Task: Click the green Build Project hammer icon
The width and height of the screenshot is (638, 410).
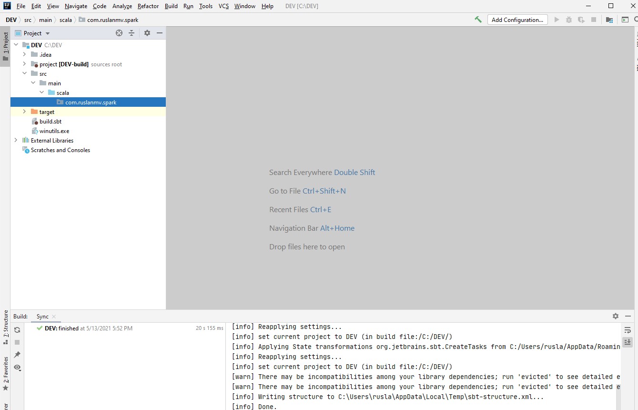Action: 478,20
